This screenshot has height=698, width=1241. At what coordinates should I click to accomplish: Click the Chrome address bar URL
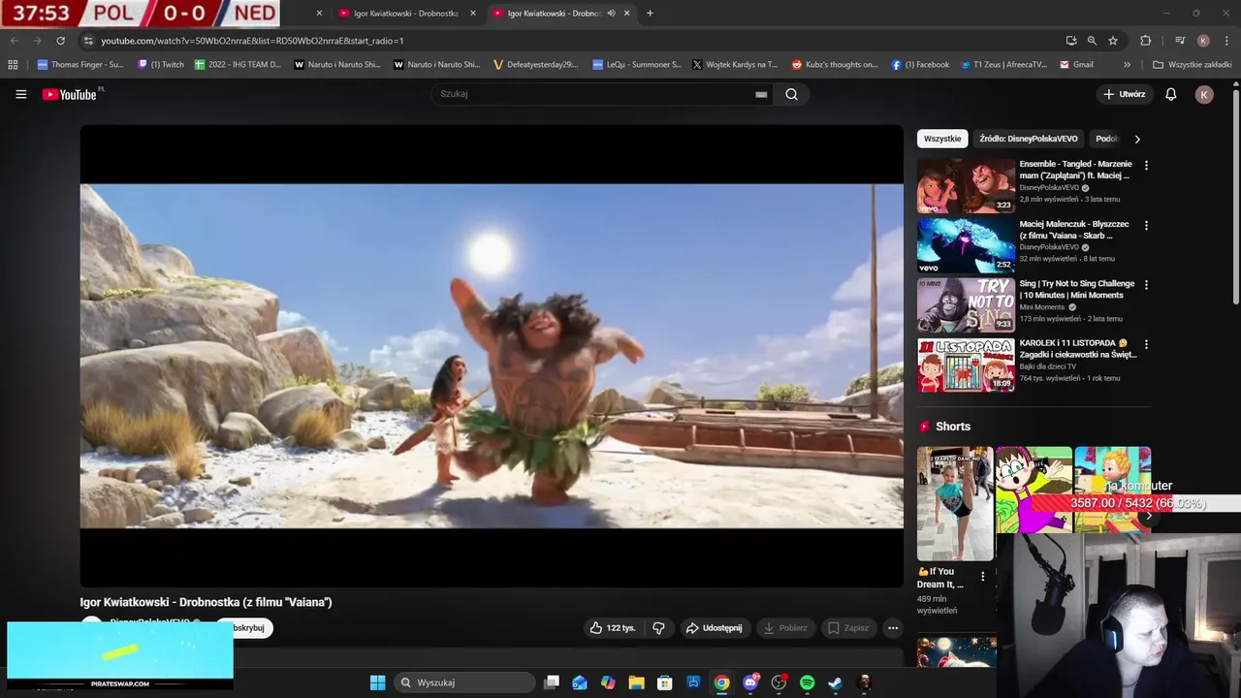[252, 41]
